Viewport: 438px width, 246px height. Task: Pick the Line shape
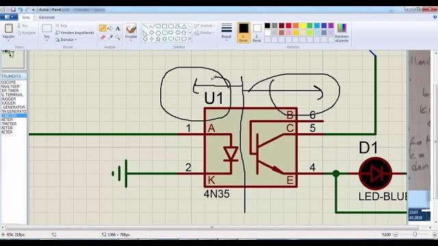pyautogui.click(x=145, y=26)
